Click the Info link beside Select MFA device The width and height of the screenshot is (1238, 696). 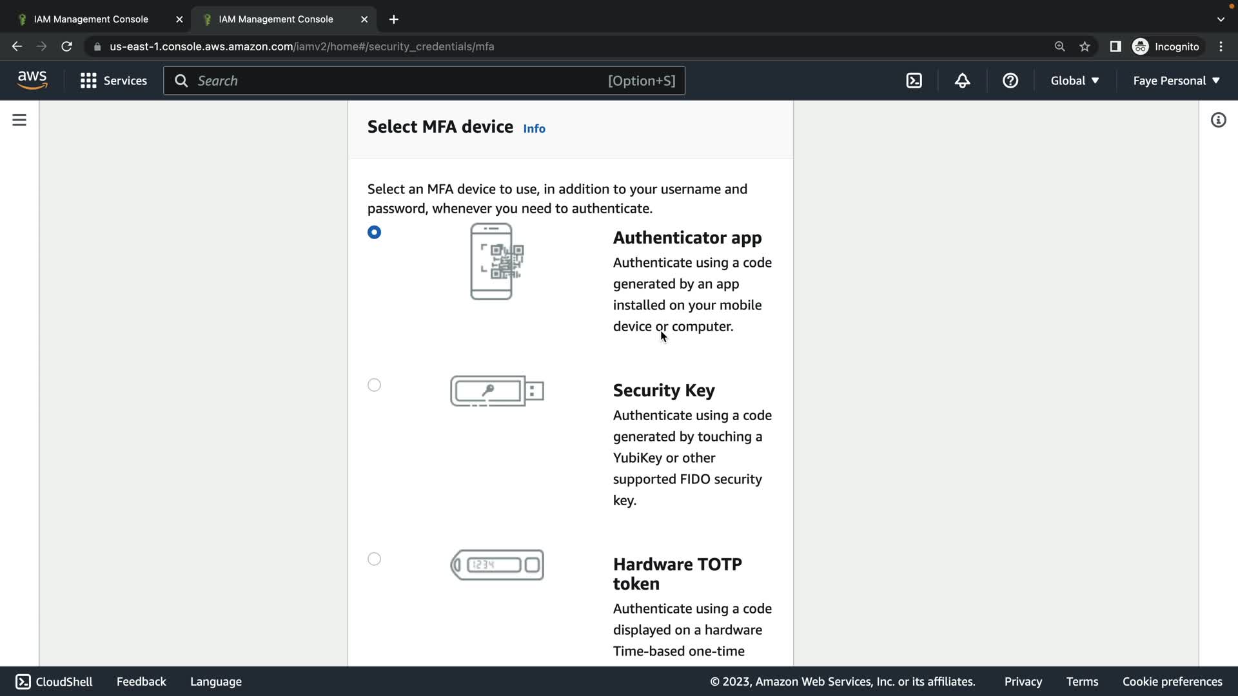tap(534, 128)
